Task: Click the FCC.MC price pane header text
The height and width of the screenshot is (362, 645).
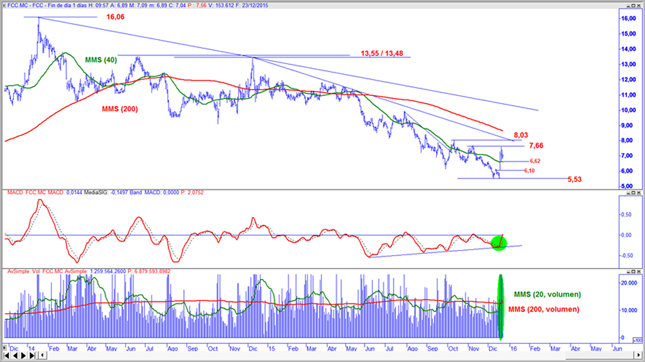Action: click(137, 5)
